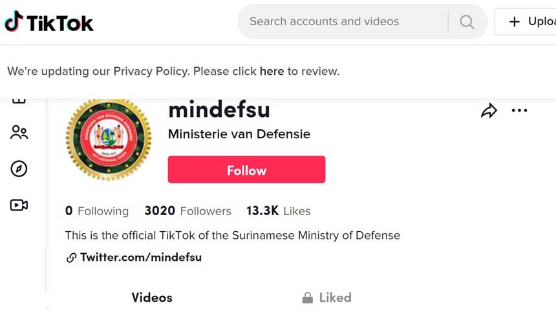Screen dimensions: 556x310
Task: Switch to the Videos tab
Action: [x=152, y=298]
